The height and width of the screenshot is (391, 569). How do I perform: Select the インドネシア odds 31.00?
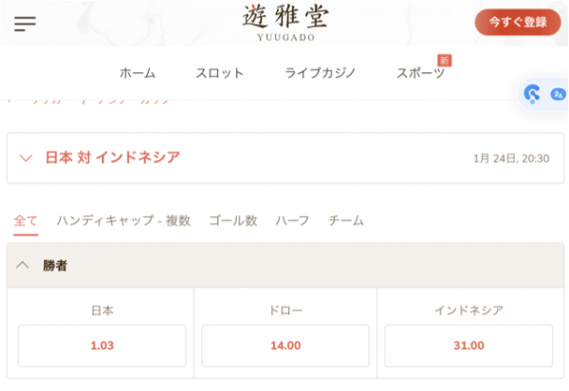coord(468,345)
